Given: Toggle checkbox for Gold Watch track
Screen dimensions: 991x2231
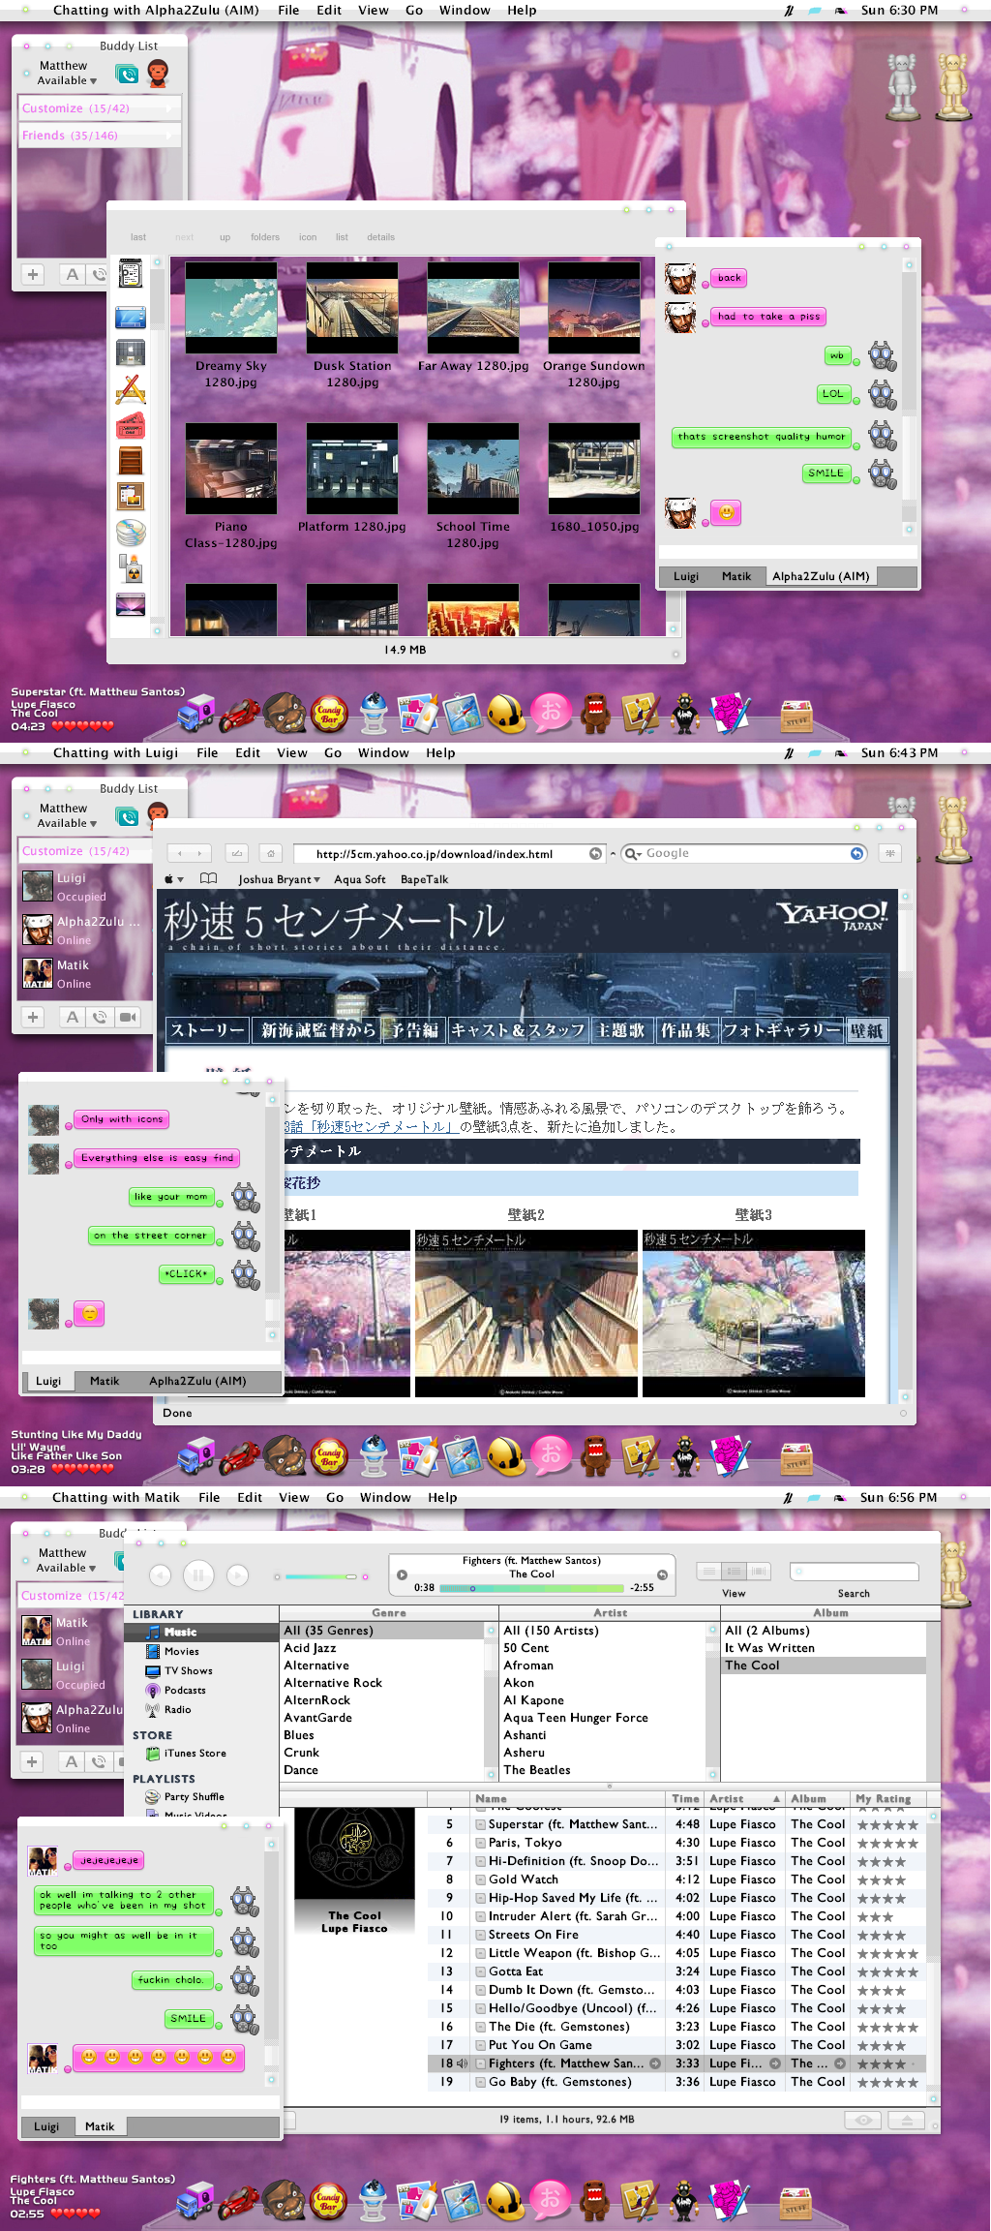Looking at the screenshot, I should 480,1880.
